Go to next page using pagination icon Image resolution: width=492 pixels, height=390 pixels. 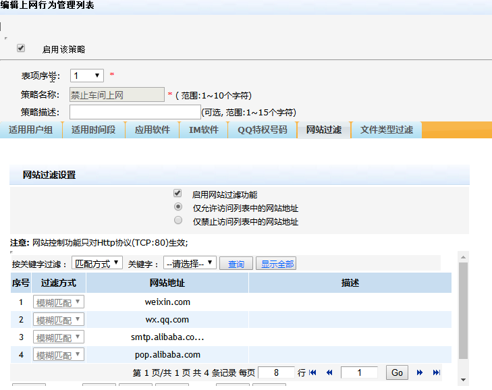(420, 372)
